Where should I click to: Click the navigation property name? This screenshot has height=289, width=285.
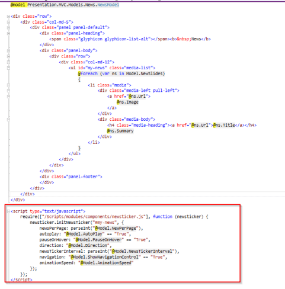pos(52,257)
